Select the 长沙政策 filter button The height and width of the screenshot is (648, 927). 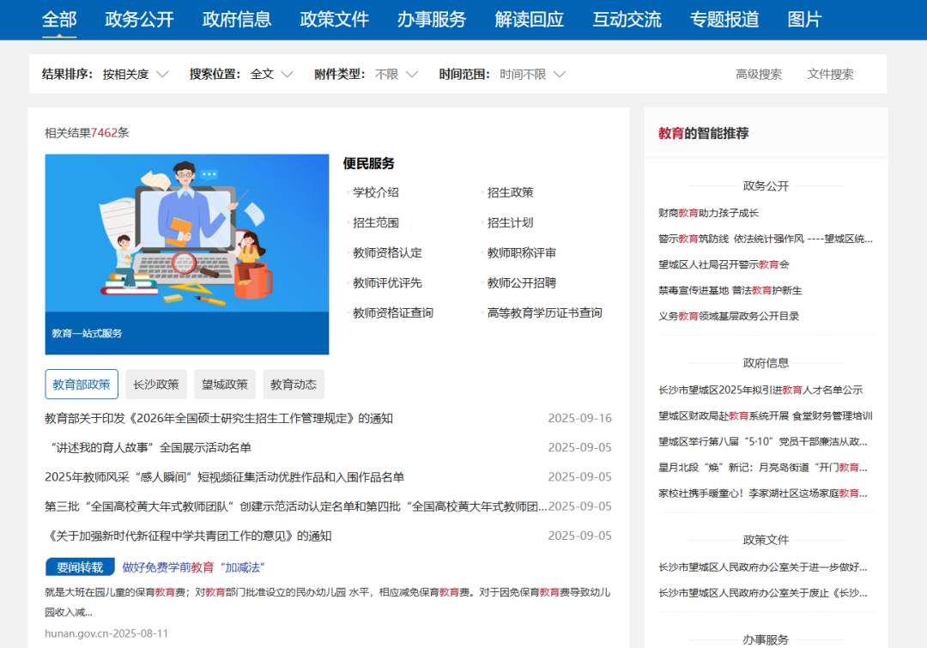[156, 385]
